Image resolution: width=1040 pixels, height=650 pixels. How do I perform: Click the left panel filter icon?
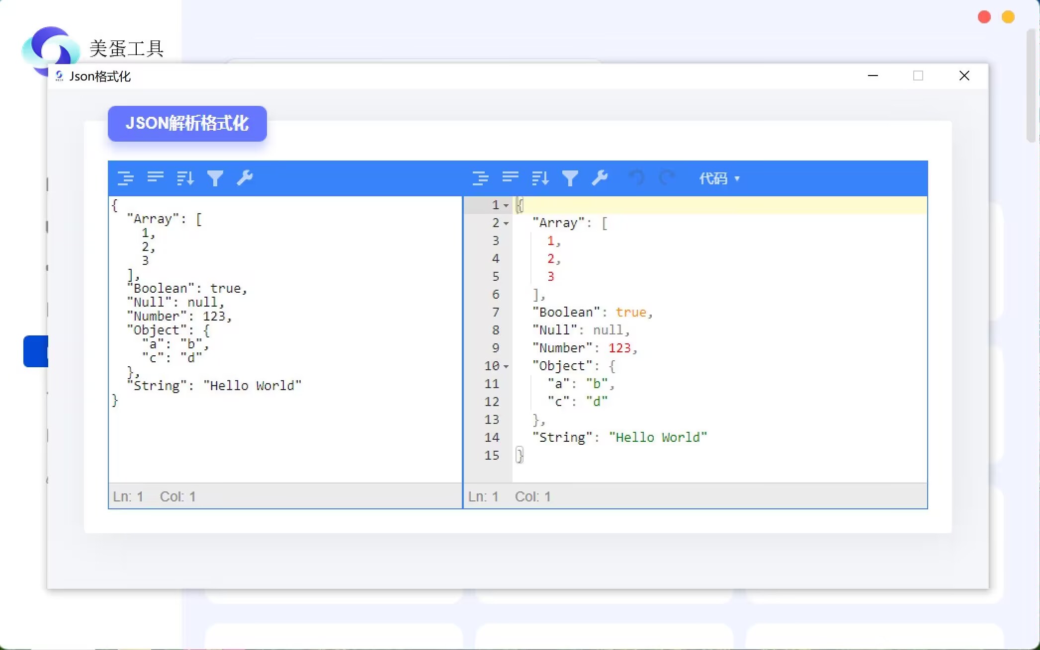point(216,177)
